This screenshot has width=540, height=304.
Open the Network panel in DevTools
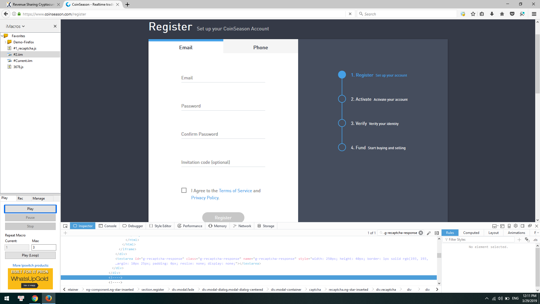coord(244,226)
